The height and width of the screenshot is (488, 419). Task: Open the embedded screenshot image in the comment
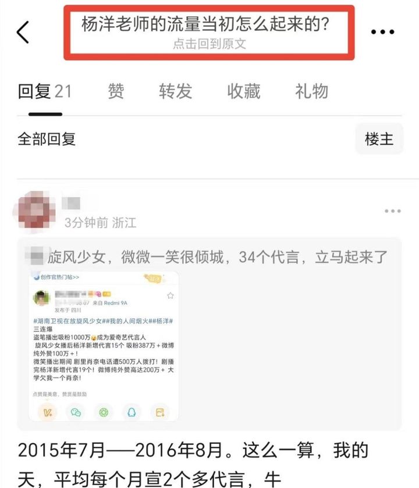(x=104, y=345)
